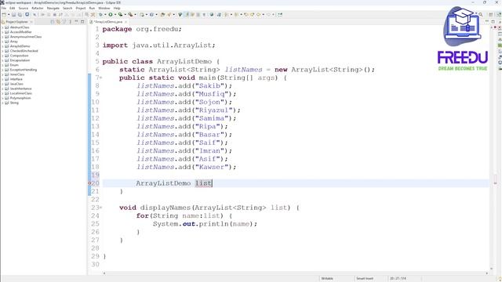Viewport: 502px width, 282px height.
Task: Open the Help menu
Action: tap(117, 8)
